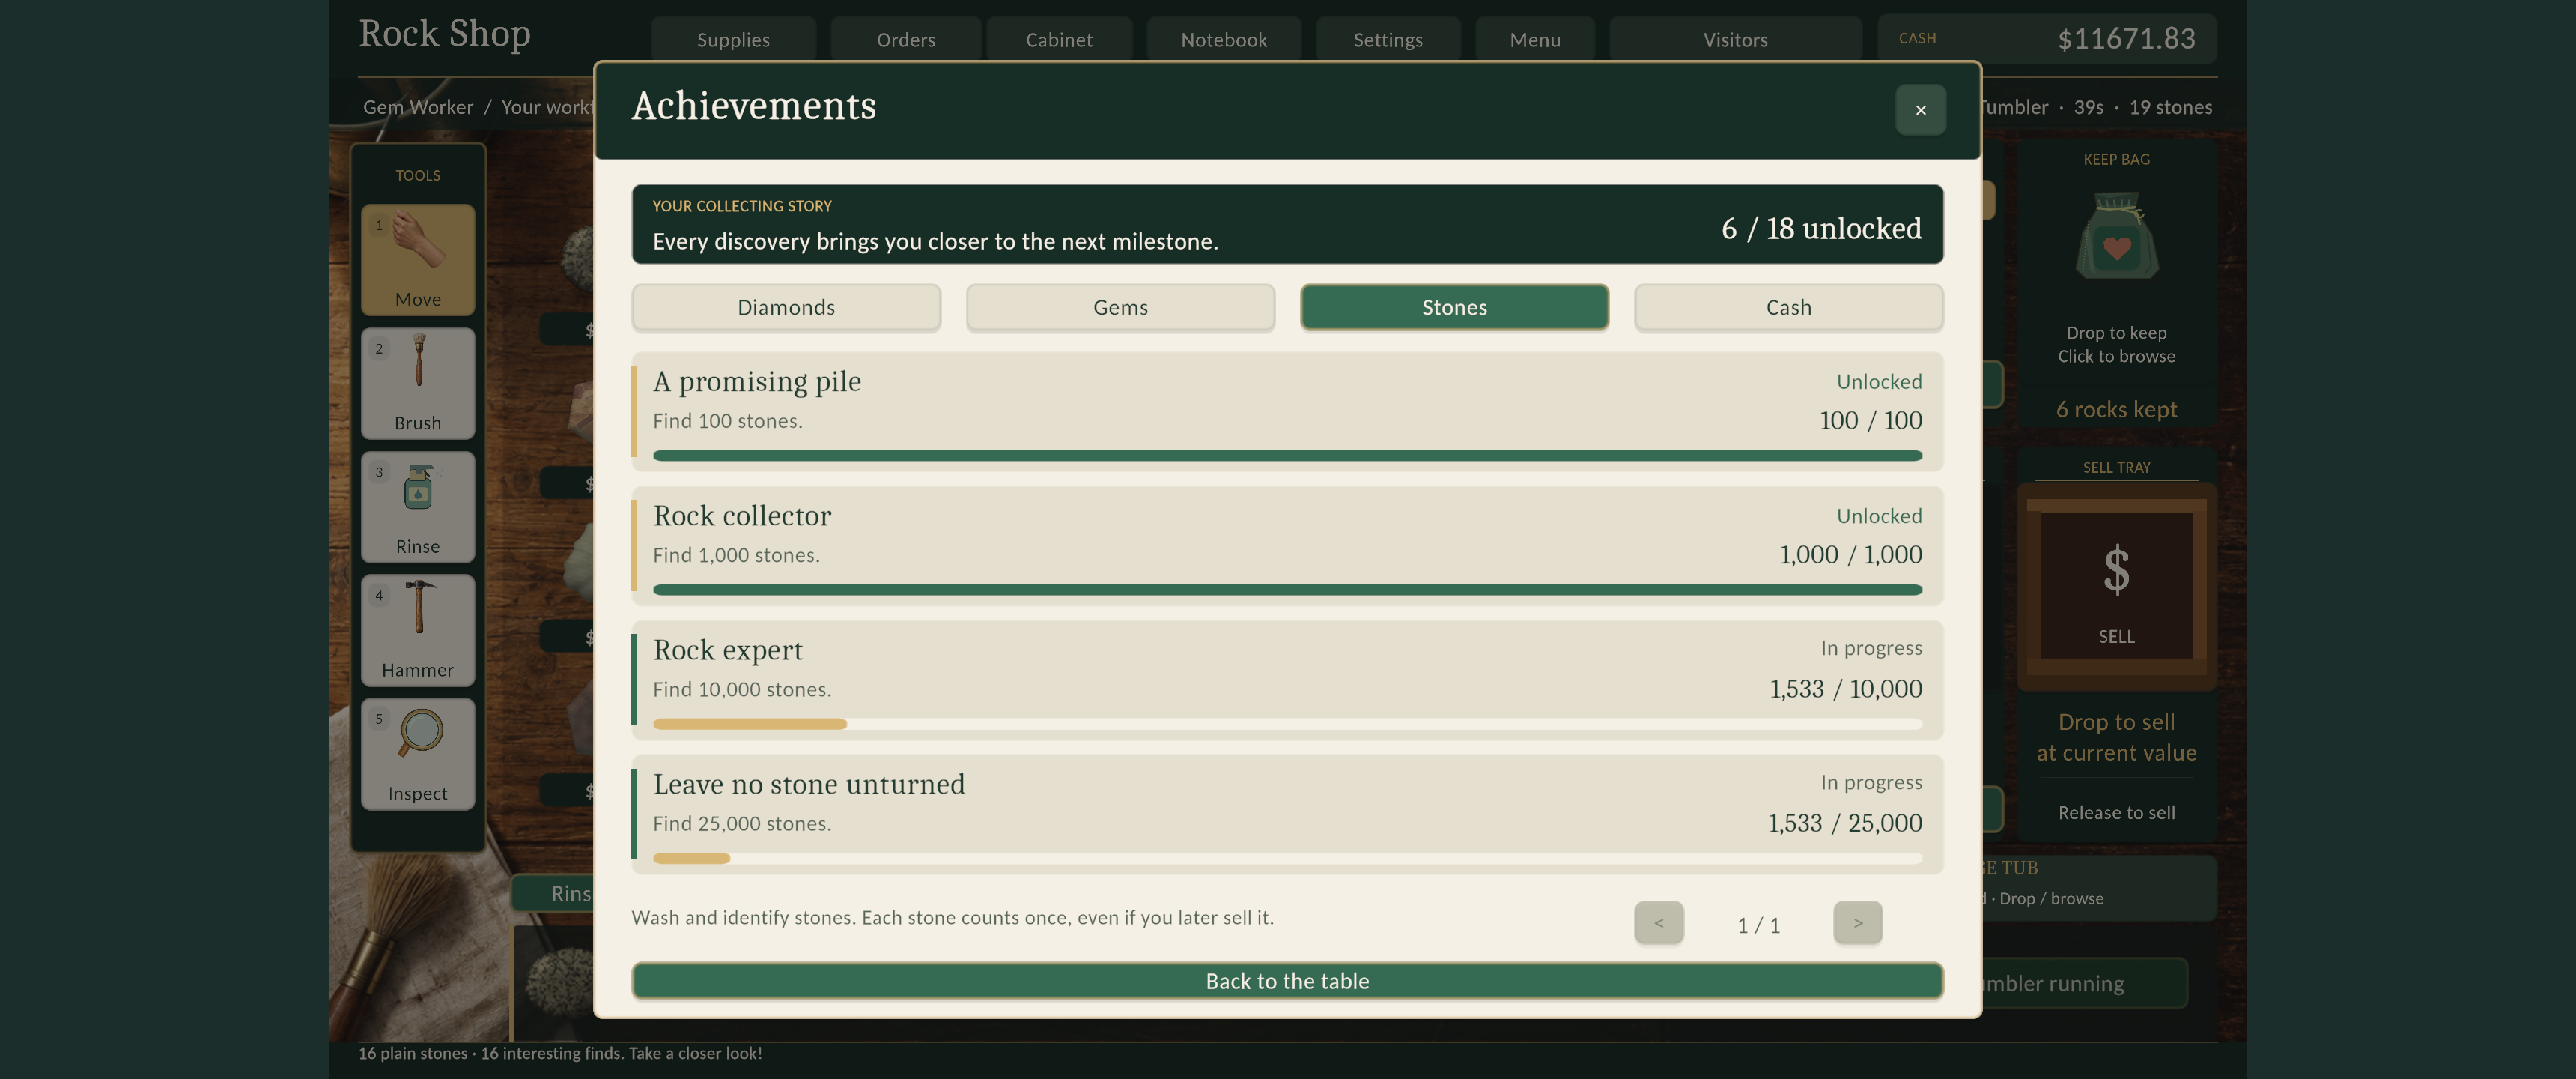Screen dimensions: 2576x1079
Task: Open the Notebook menu
Action: [1224, 39]
